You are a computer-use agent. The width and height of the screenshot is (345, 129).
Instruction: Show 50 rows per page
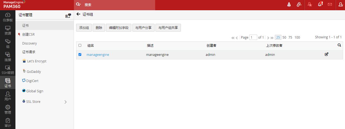(284, 37)
